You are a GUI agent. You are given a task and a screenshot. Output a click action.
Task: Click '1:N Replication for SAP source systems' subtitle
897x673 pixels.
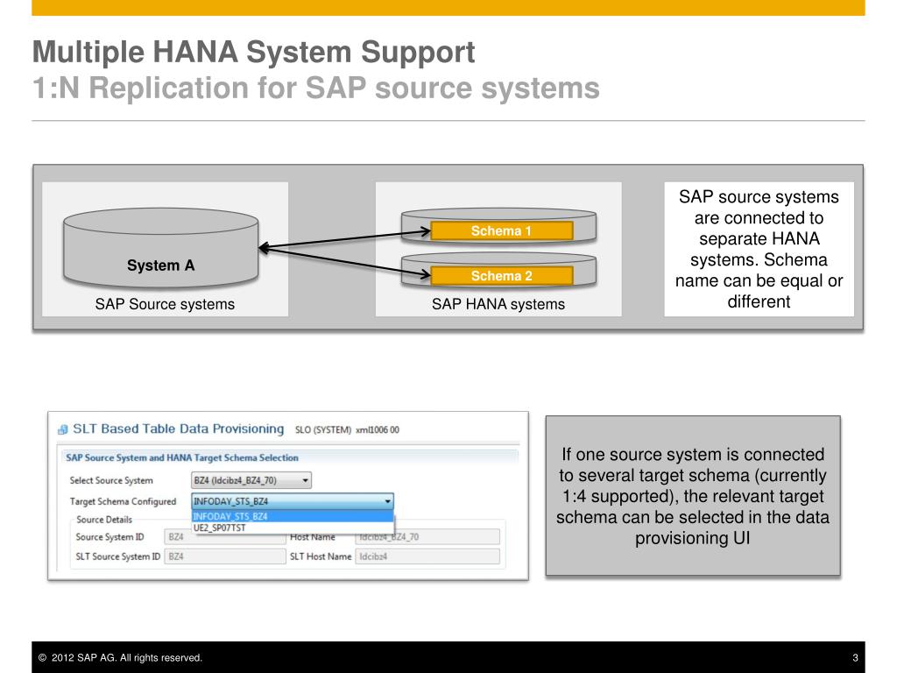pyautogui.click(x=315, y=89)
